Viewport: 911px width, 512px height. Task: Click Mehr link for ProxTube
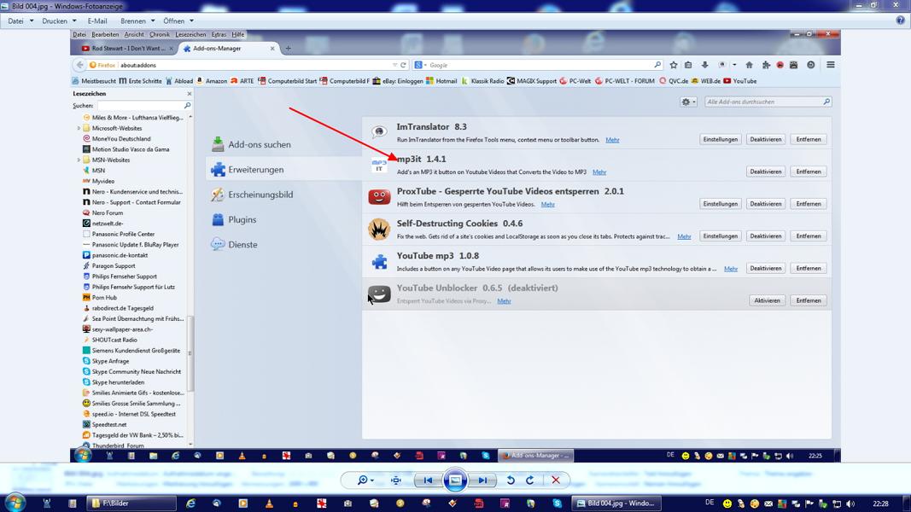point(548,204)
